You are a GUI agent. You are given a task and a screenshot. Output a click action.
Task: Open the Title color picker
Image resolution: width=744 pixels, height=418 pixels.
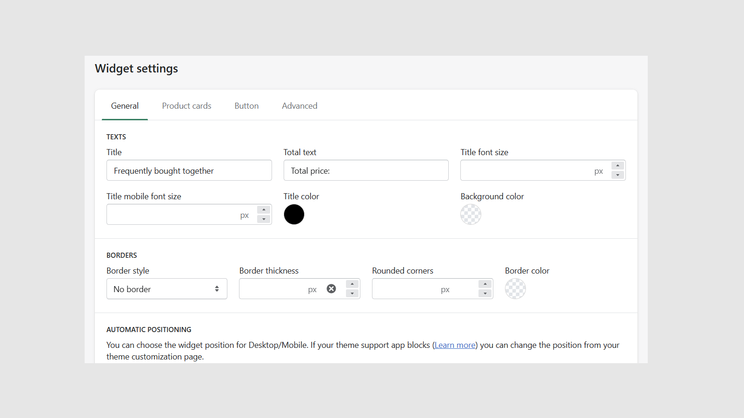[293, 214]
